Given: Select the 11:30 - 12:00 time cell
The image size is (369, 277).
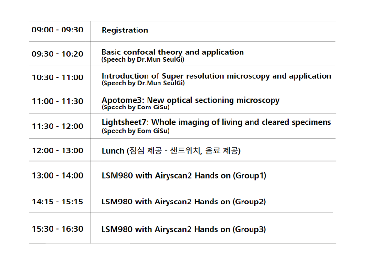Looking at the screenshot, I should (x=57, y=127).
